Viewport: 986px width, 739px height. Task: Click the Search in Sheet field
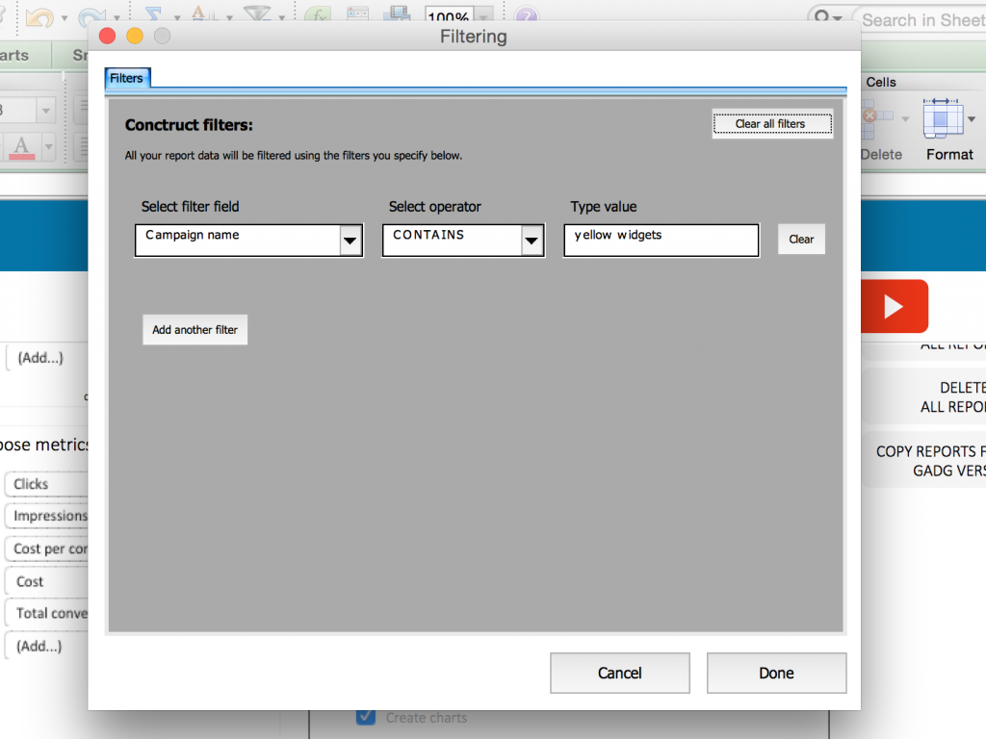(x=921, y=20)
